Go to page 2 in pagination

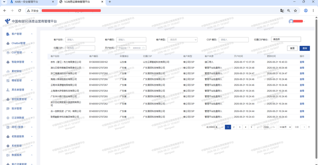coord(234,127)
